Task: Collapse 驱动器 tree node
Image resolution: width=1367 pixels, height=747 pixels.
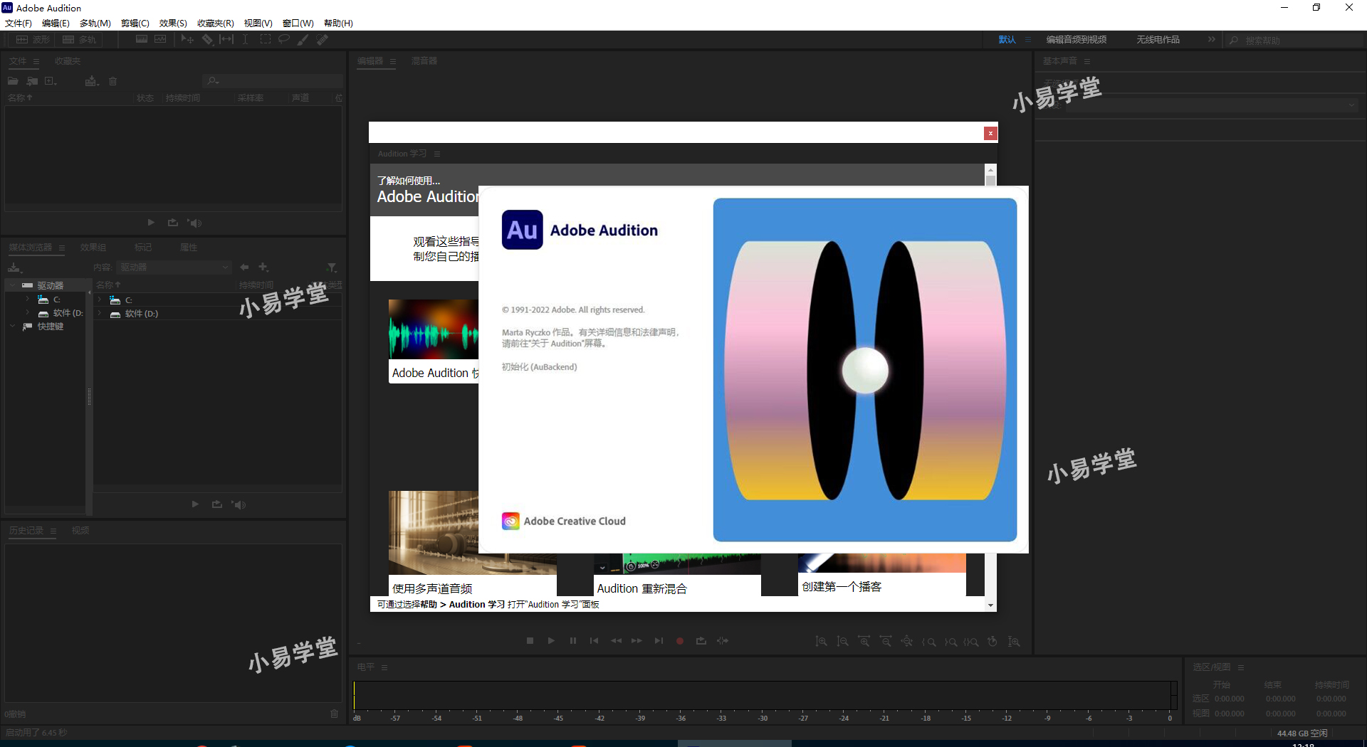Action: point(12,285)
